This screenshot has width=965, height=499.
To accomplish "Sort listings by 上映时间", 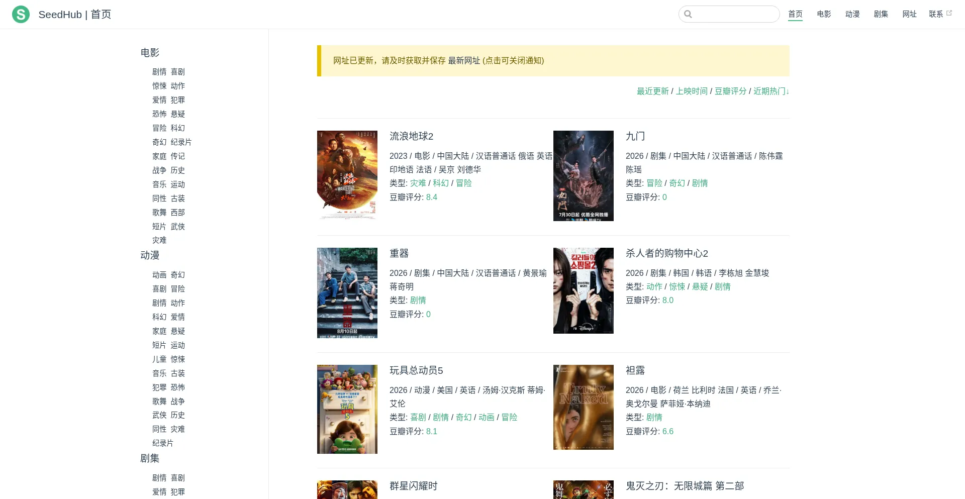I will click(691, 91).
